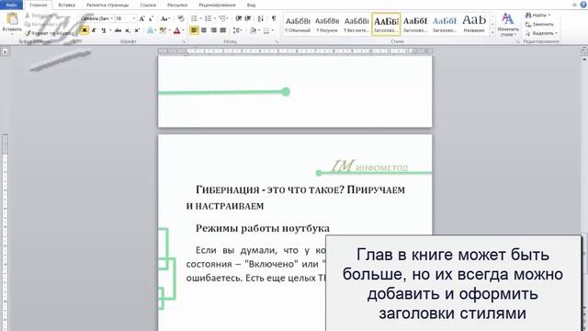The width and height of the screenshot is (588, 331).
Task: Clear formatting with the eraser icon
Action: 181,18
